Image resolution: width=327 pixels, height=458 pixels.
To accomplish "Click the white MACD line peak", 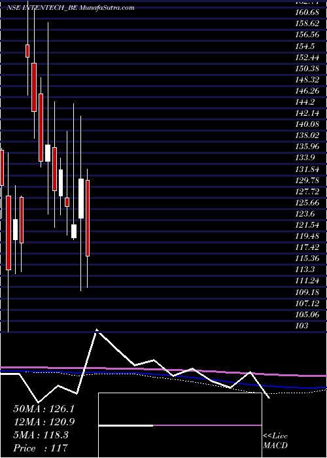I will click(97, 330).
